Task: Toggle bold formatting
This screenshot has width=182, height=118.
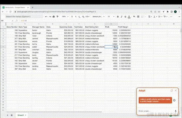Action: pos(118,16)
